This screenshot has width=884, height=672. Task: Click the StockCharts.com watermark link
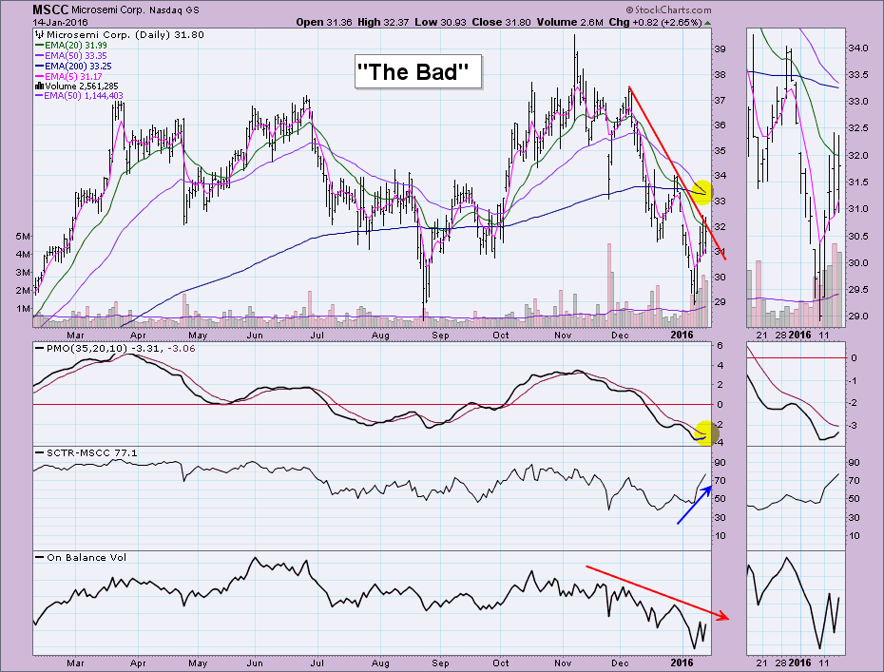668,10
